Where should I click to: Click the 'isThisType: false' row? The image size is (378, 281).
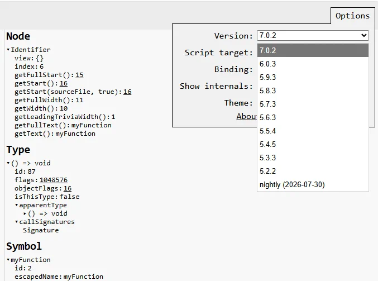click(47, 197)
